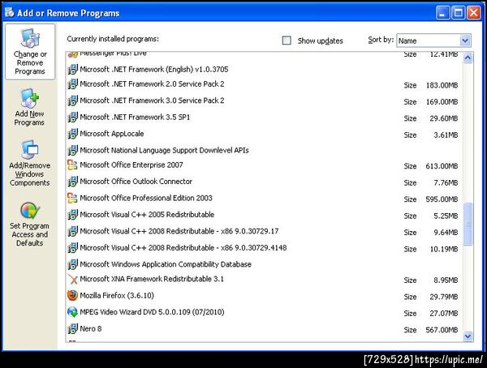Click the Microsoft AppLocale icon
487x368 pixels.
pos(73,134)
